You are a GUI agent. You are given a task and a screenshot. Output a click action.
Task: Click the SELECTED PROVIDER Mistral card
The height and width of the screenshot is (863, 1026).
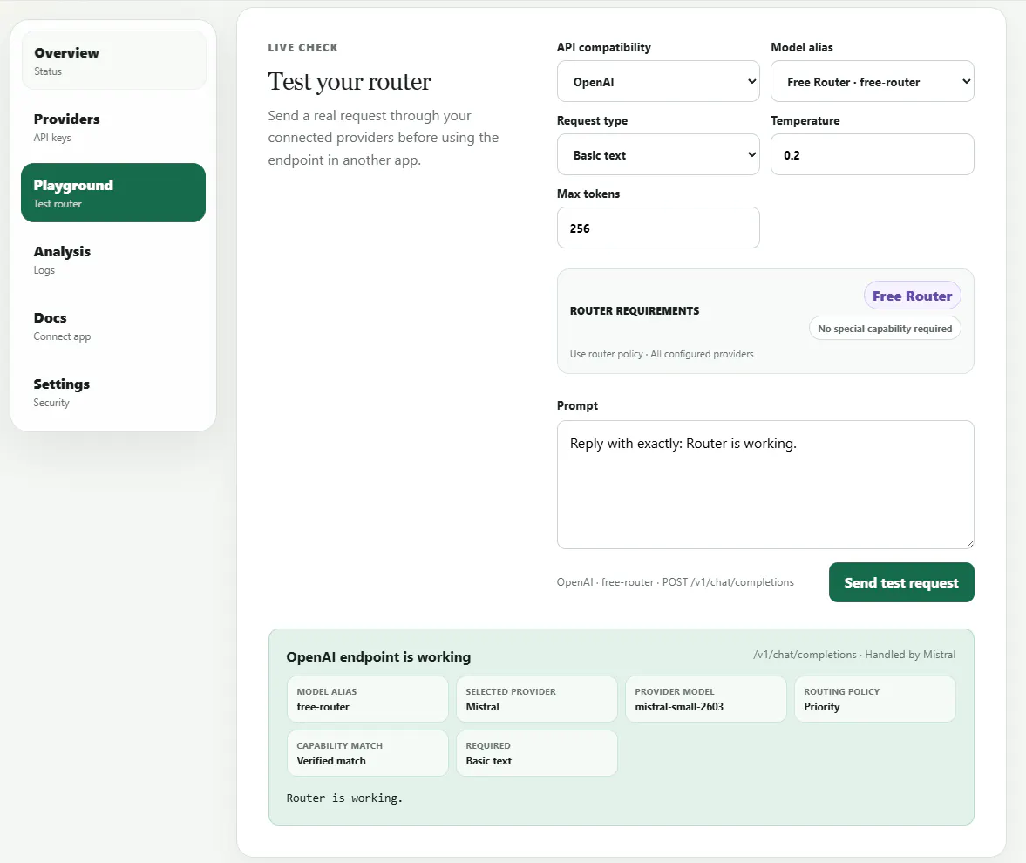(x=537, y=699)
